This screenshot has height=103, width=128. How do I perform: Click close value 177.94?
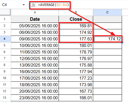click(76, 72)
